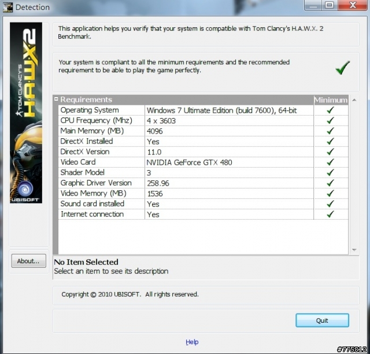Click the Video Memory minimum checkmark
This screenshot has height=354, width=370.
pyautogui.click(x=330, y=193)
